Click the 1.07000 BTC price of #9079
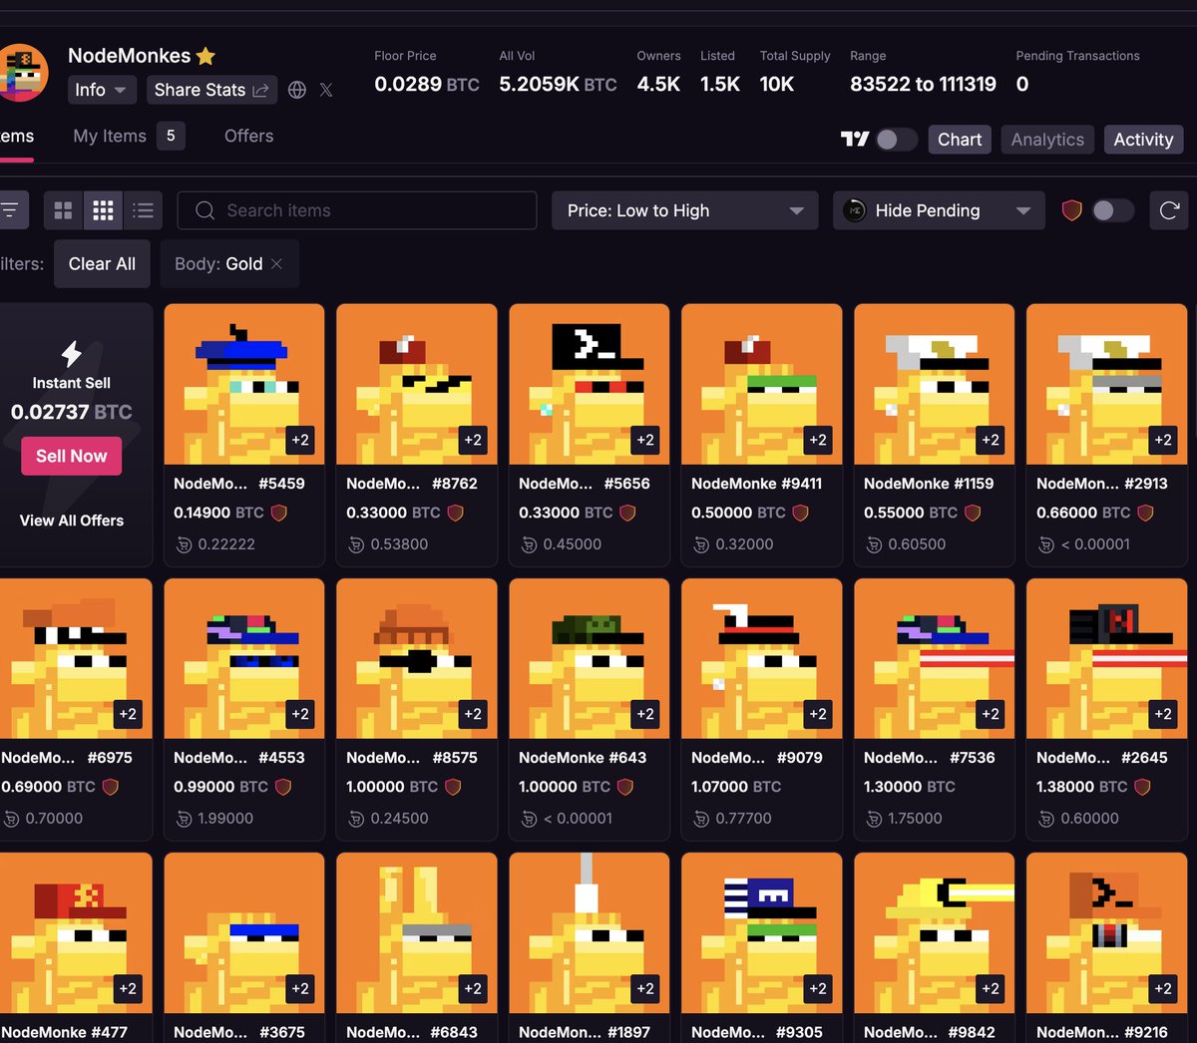Screen dimensions: 1197x1043 coord(736,787)
